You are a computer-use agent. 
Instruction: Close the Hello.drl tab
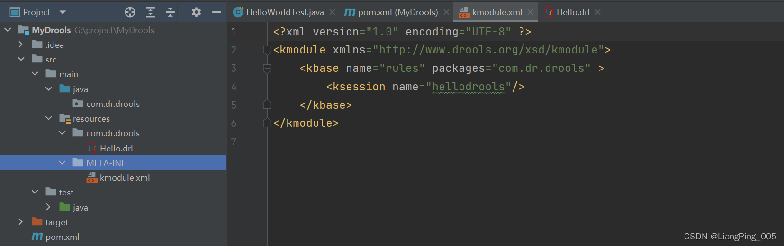pyautogui.click(x=598, y=12)
